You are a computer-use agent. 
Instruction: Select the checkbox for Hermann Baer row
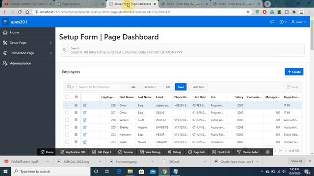pos(67,134)
